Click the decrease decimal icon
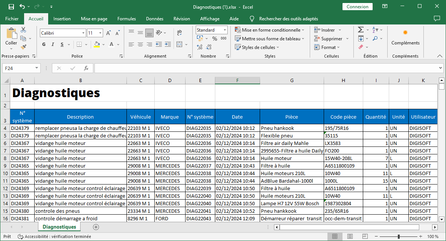Image resolution: width=446 pixels, height=241 pixels. 209,47
